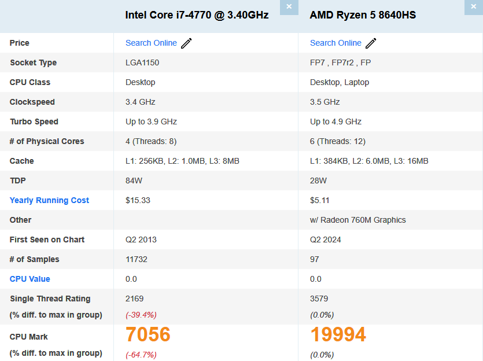Click the 7056 CPU Mark score
The width and height of the screenshot is (483, 361).
point(148,335)
